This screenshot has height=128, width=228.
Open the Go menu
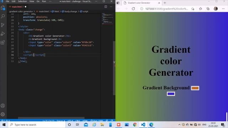[x=38, y=1]
